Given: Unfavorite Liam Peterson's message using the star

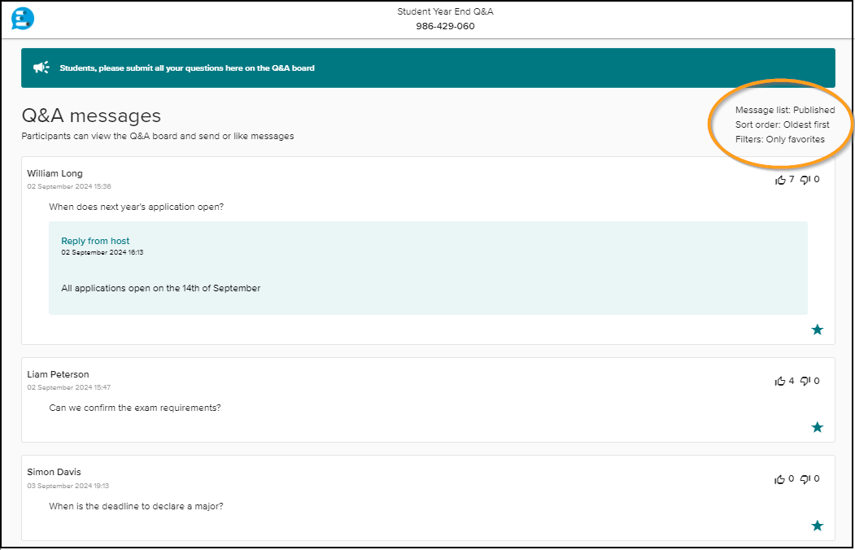Looking at the screenshot, I should (818, 426).
